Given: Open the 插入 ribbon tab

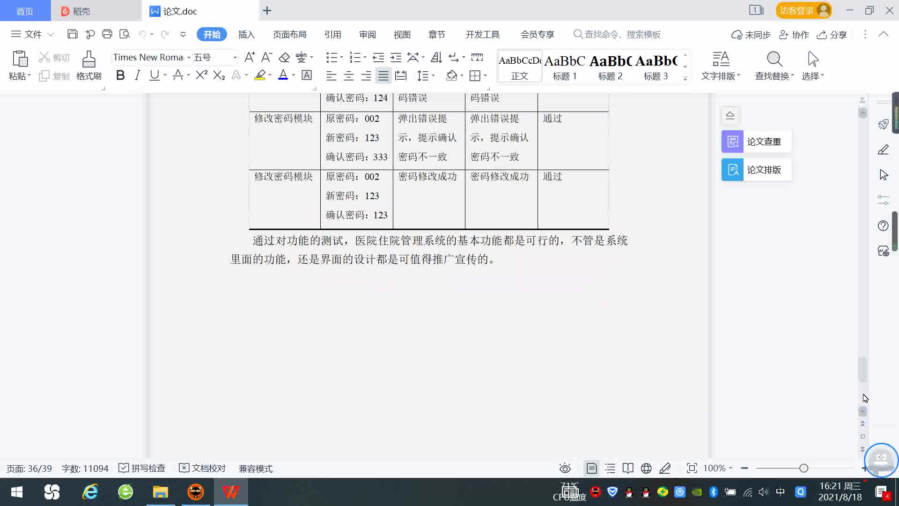Looking at the screenshot, I should click(x=246, y=34).
